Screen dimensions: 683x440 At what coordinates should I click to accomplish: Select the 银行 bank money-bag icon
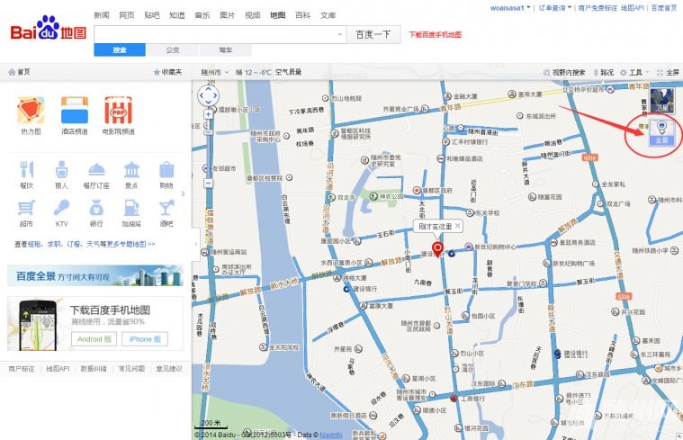click(x=96, y=208)
